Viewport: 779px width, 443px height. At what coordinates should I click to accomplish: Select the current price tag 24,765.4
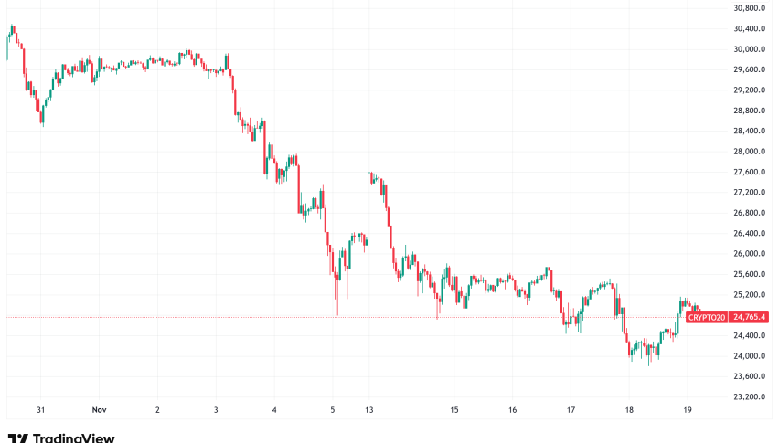(x=748, y=317)
